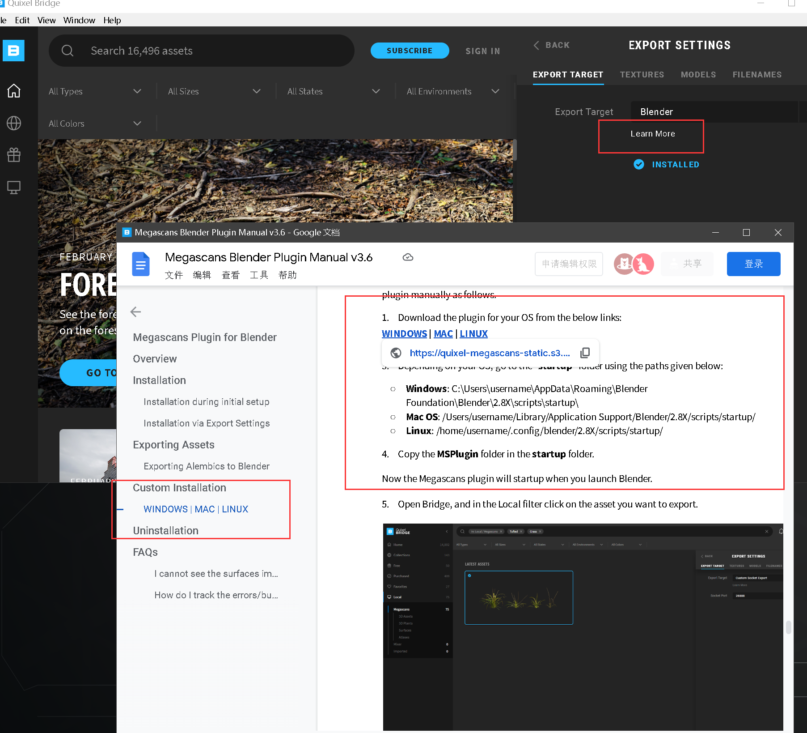Image resolution: width=807 pixels, height=733 pixels.
Task: Click the blue Installed checkmark icon
Action: click(639, 164)
